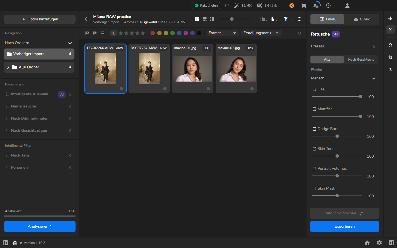Click the Fotos hinzufügen button
Screen dimensions: 397x248
pos(40,19)
